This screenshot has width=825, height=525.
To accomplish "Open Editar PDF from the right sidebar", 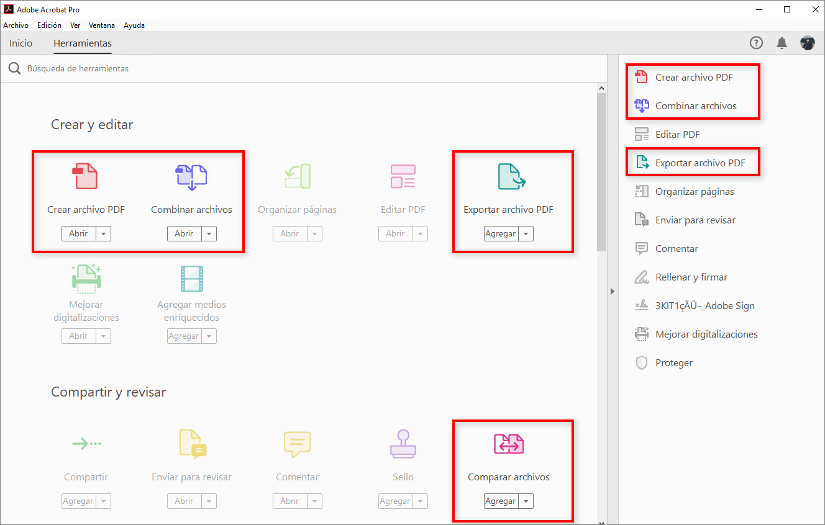I will click(x=667, y=135).
